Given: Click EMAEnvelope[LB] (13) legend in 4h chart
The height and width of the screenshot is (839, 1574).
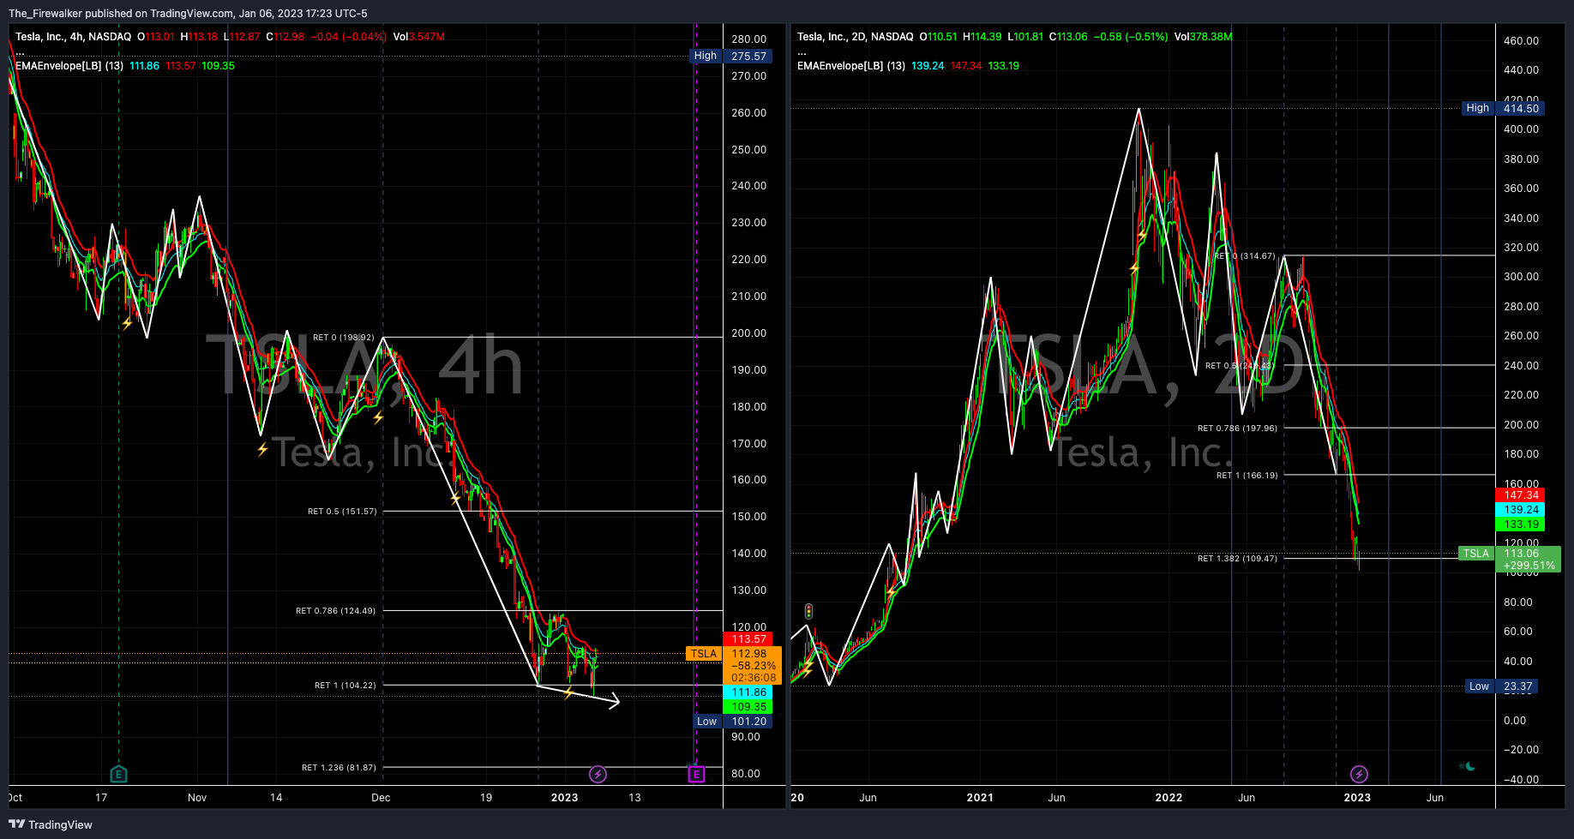Looking at the screenshot, I should (x=69, y=66).
